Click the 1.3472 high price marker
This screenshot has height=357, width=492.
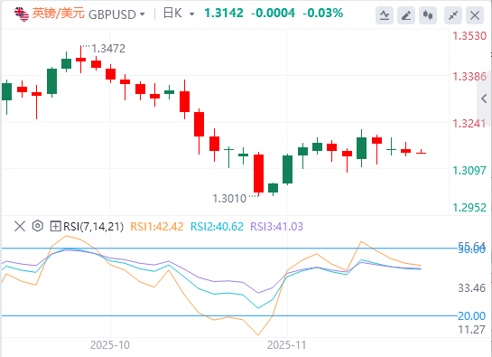[108, 49]
